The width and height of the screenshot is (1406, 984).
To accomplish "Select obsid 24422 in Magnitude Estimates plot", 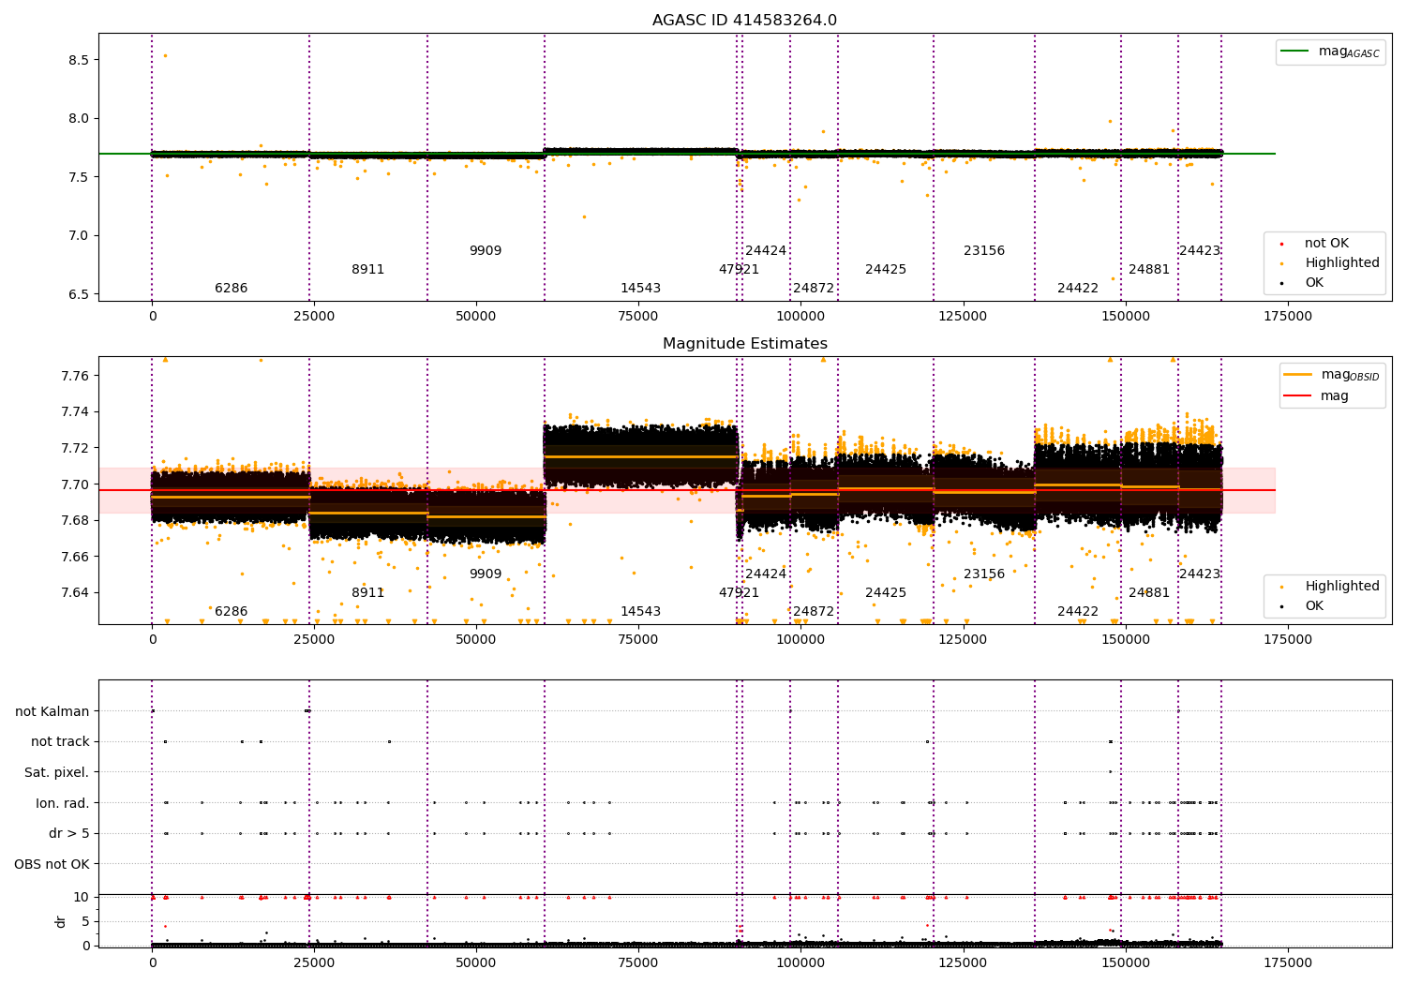I will (1078, 612).
